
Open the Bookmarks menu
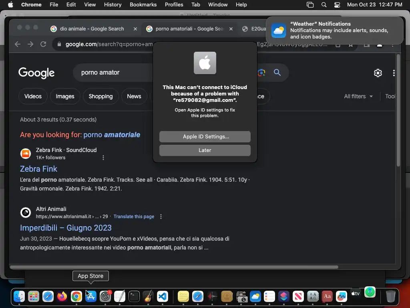click(x=143, y=5)
